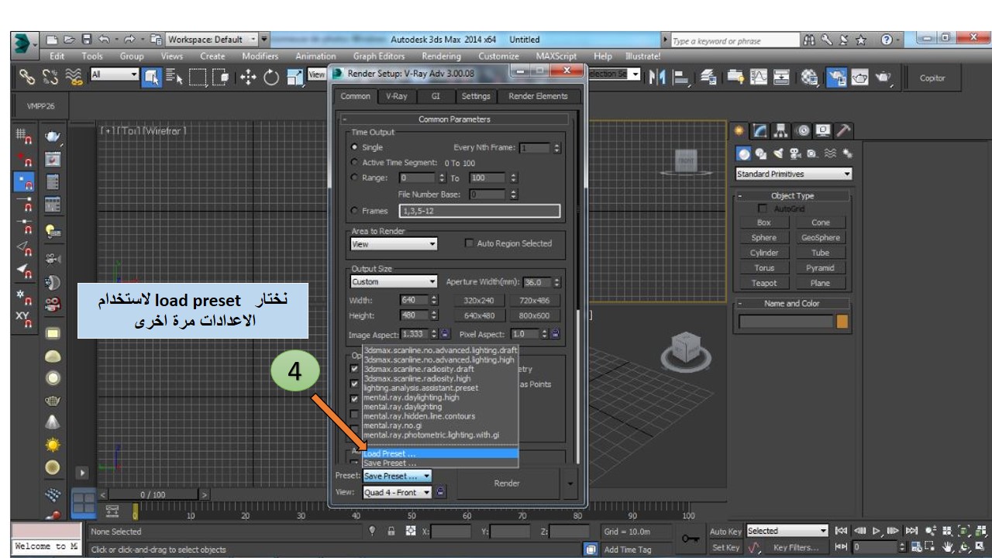Image resolution: width=992 pixels, height=558 pixels.
Task: Choose Load Preset from the preset list
Action: tap(440, 453)
